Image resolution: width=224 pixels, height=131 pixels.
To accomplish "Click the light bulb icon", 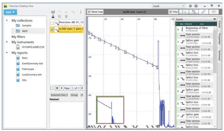I will [66, 16].
